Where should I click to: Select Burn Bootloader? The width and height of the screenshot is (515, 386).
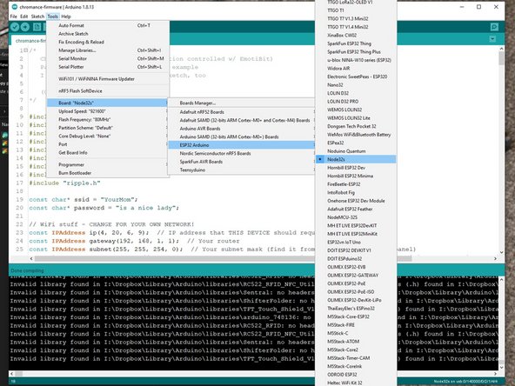click(108, 173)
